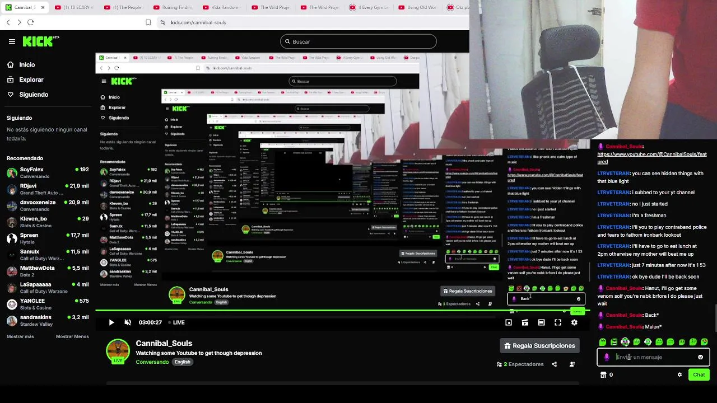Open Kleven_bo recommended channel
717x403 pixels.
[48, 222]
